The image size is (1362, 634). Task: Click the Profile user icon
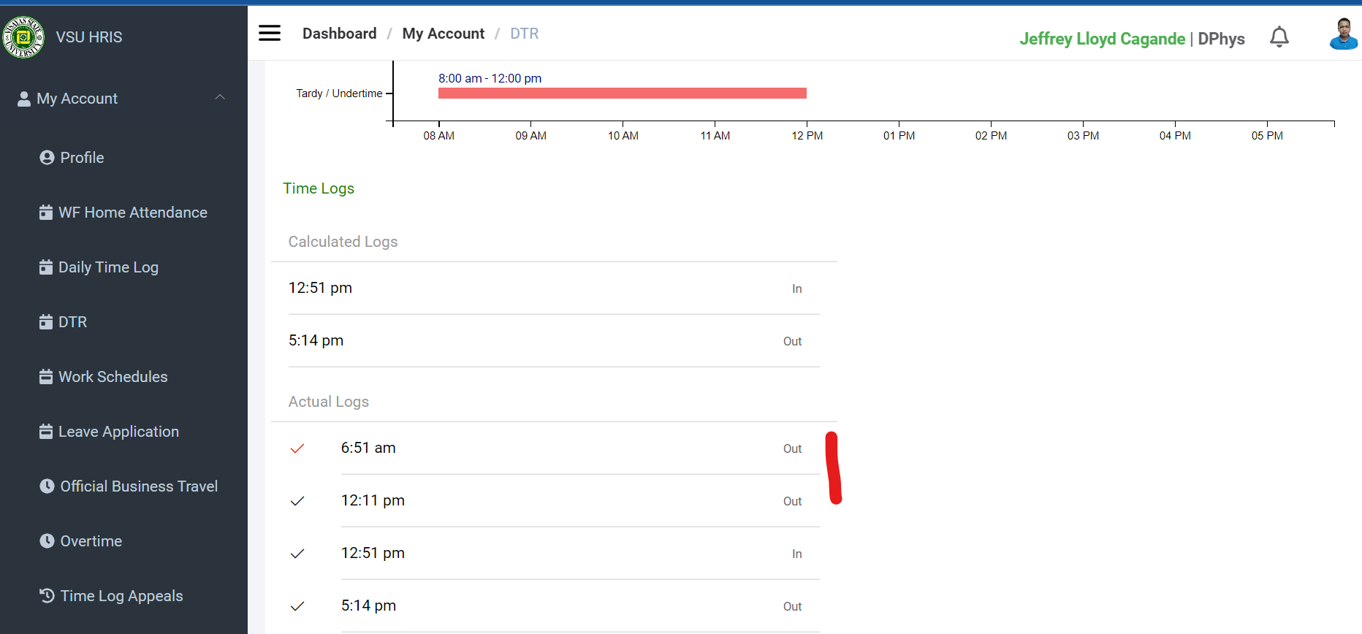click(x=47, y=158)
